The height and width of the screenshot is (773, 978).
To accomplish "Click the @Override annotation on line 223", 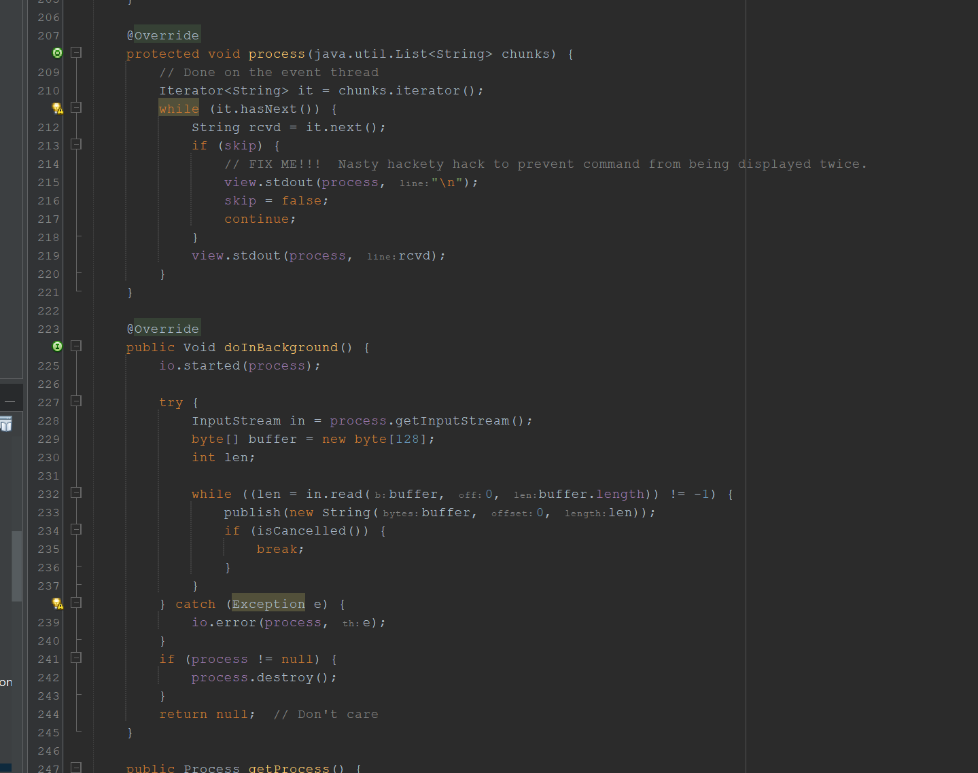I will click(163, 329).
